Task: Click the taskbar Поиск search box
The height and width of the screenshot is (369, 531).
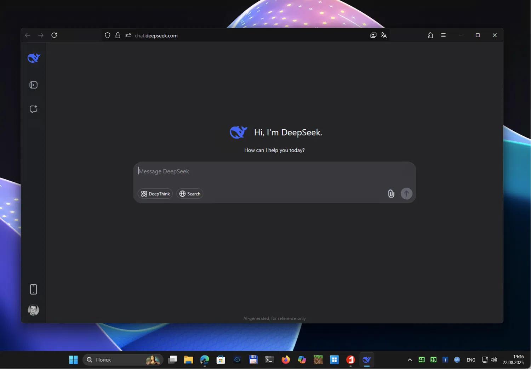Action: pos(123,360)
